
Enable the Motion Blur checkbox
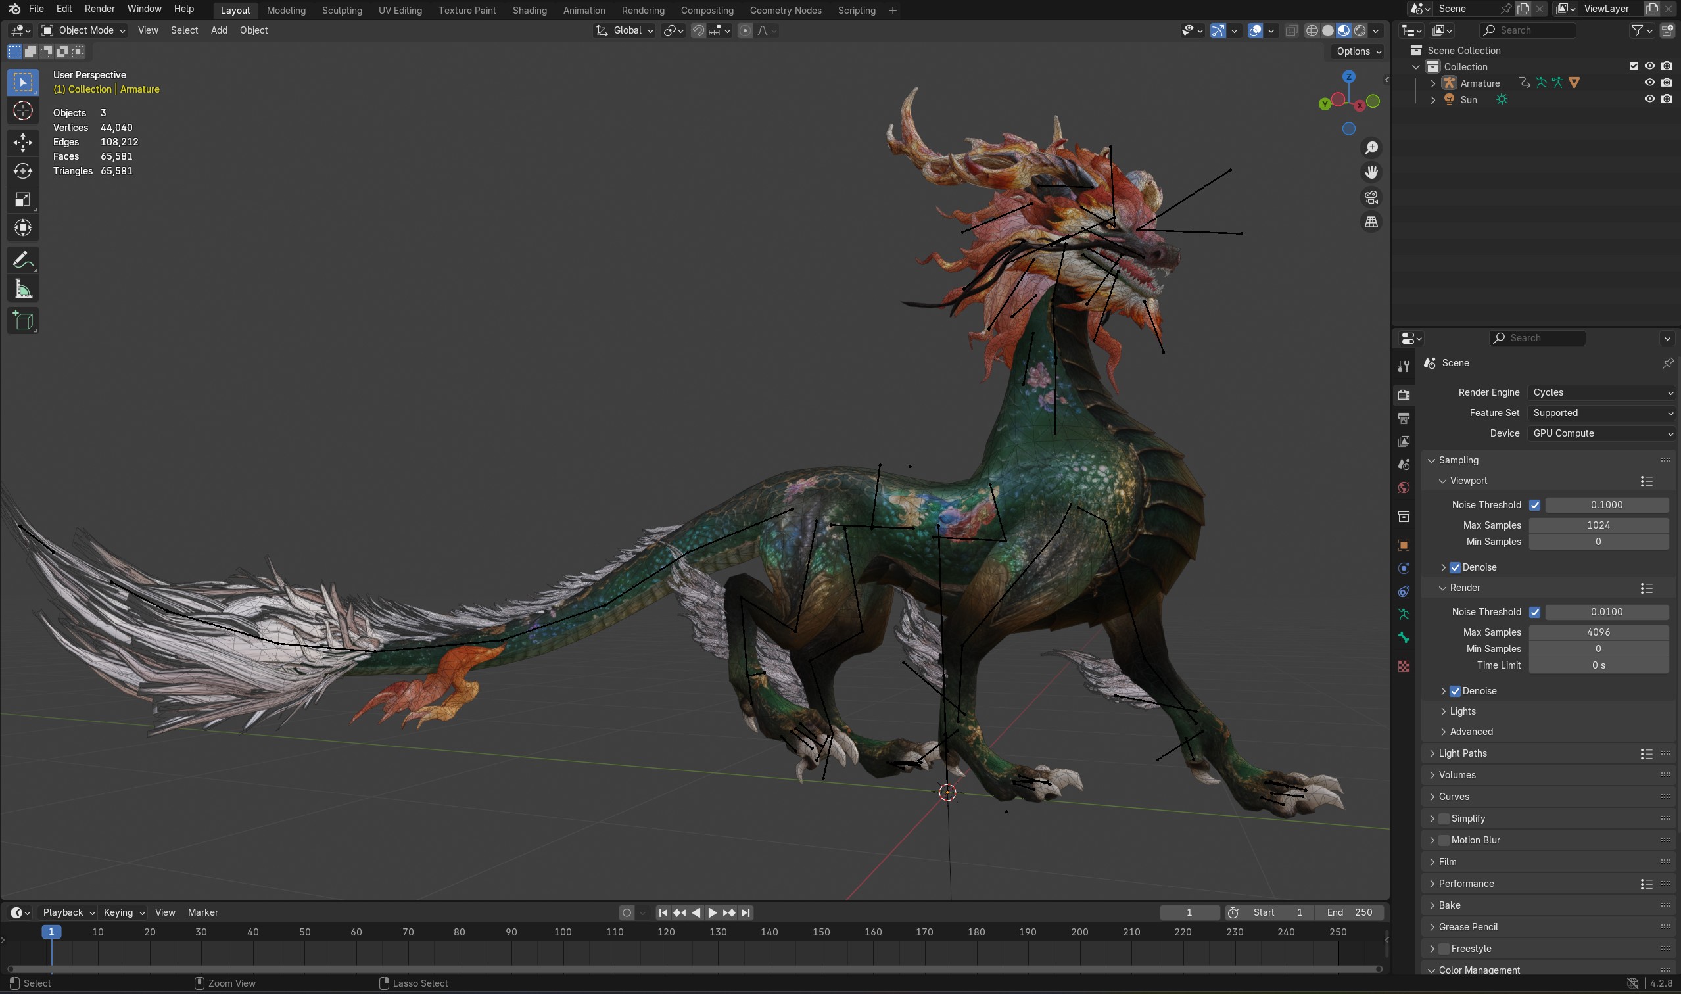1444,840
